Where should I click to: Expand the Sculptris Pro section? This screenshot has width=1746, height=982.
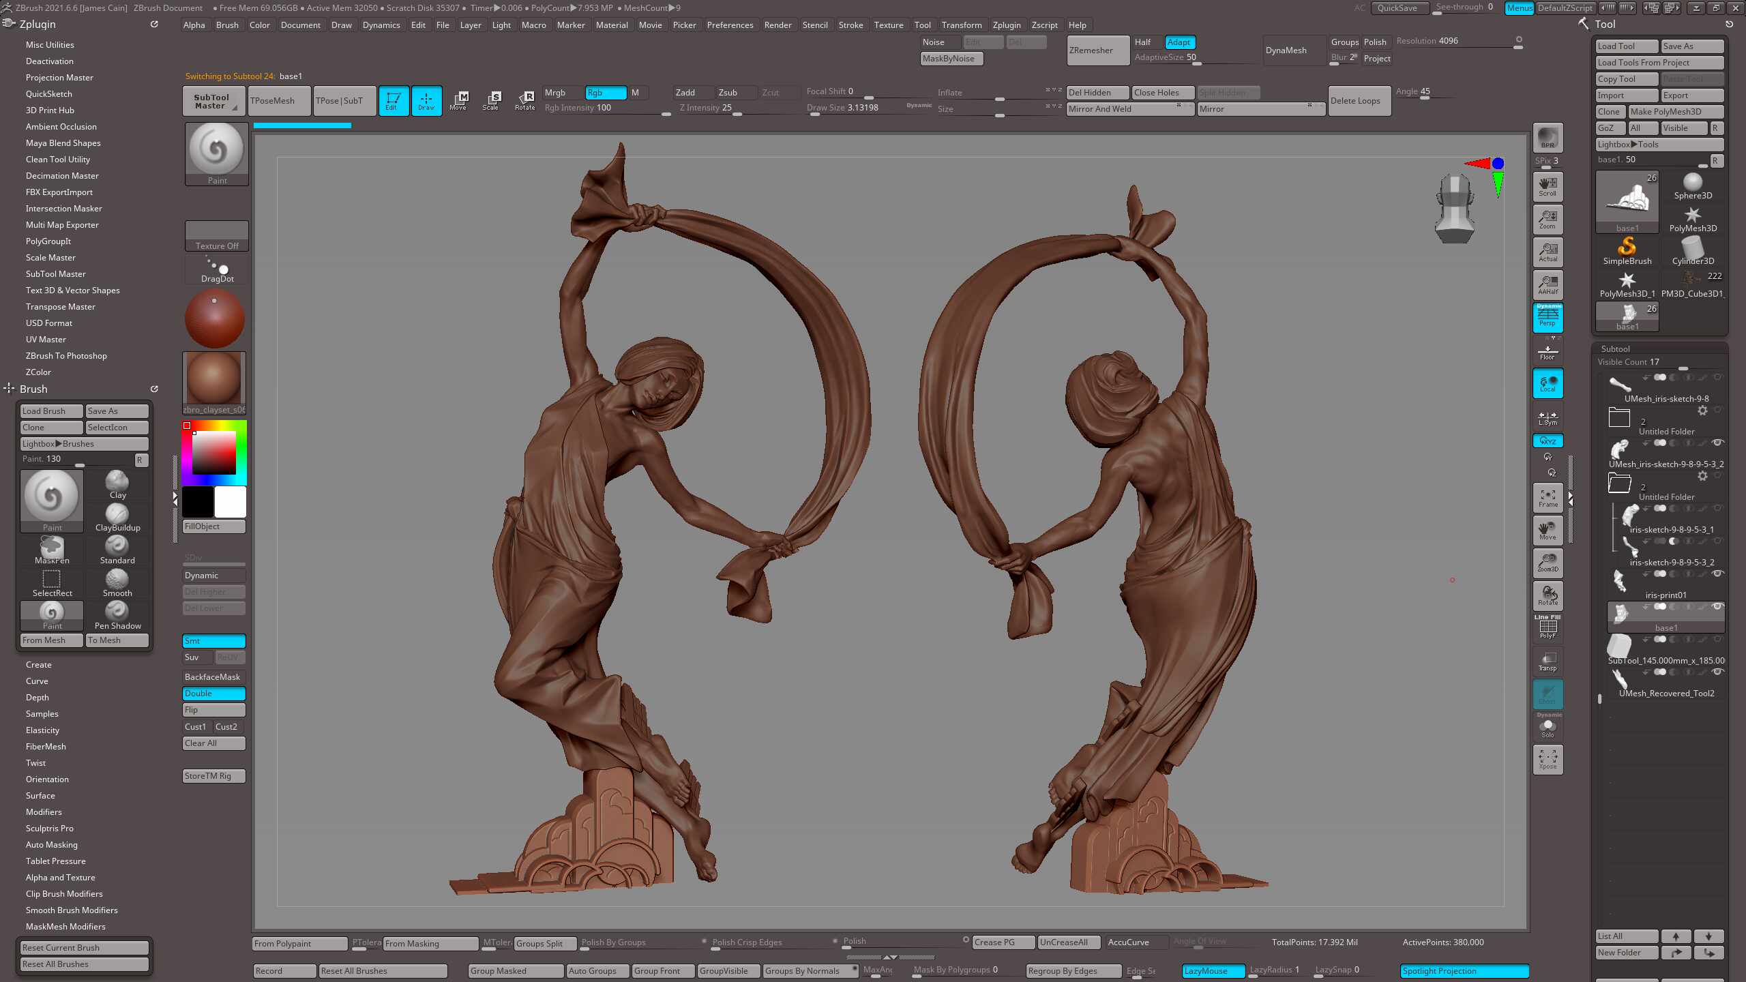(50, 828)
